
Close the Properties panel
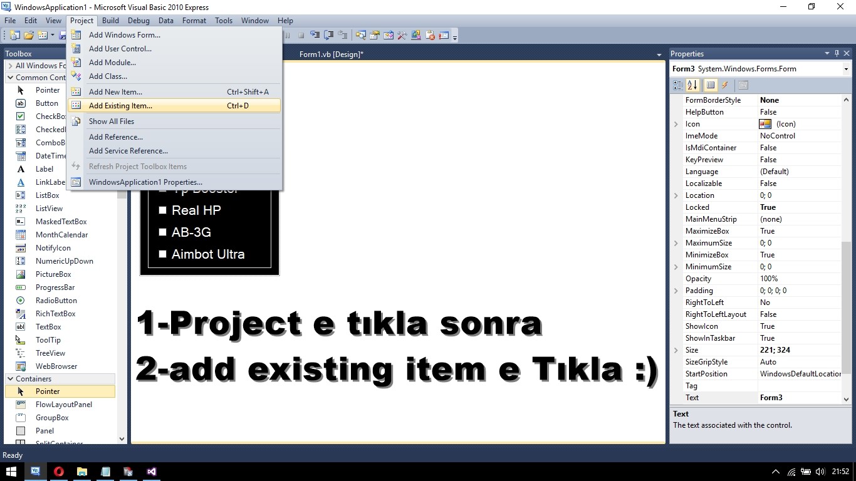tap(847, 54)
